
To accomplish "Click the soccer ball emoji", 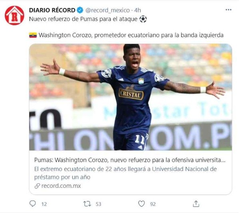I will (143, 19).
